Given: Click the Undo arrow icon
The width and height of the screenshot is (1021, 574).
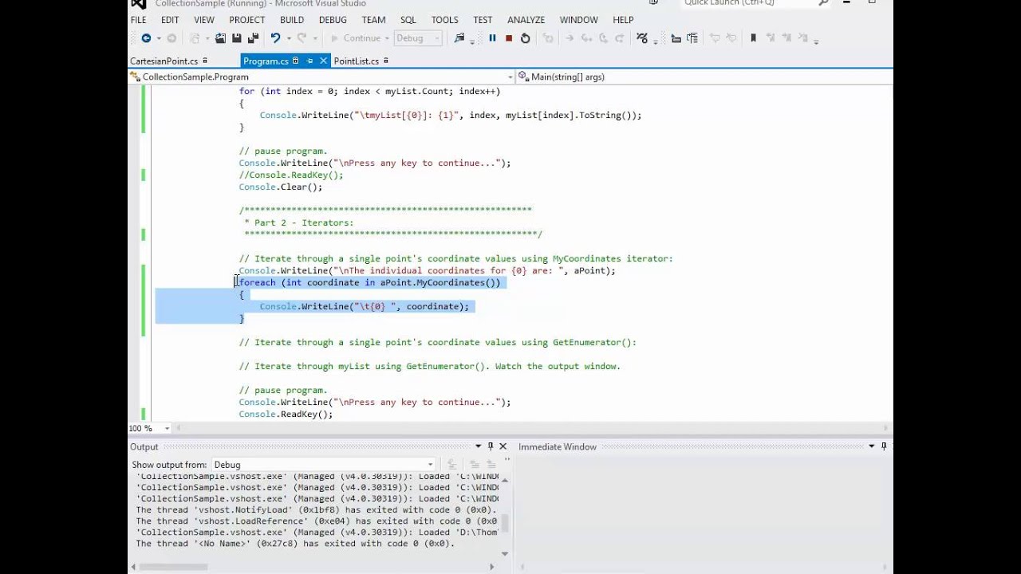Looking at the screenshot, I should pos(275,38).
